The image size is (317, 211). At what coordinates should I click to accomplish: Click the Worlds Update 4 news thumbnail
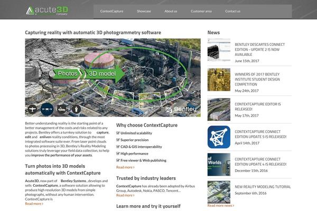219,165
